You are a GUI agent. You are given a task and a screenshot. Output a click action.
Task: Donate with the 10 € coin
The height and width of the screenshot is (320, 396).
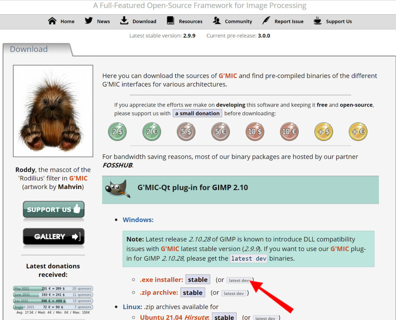point(289,132)
